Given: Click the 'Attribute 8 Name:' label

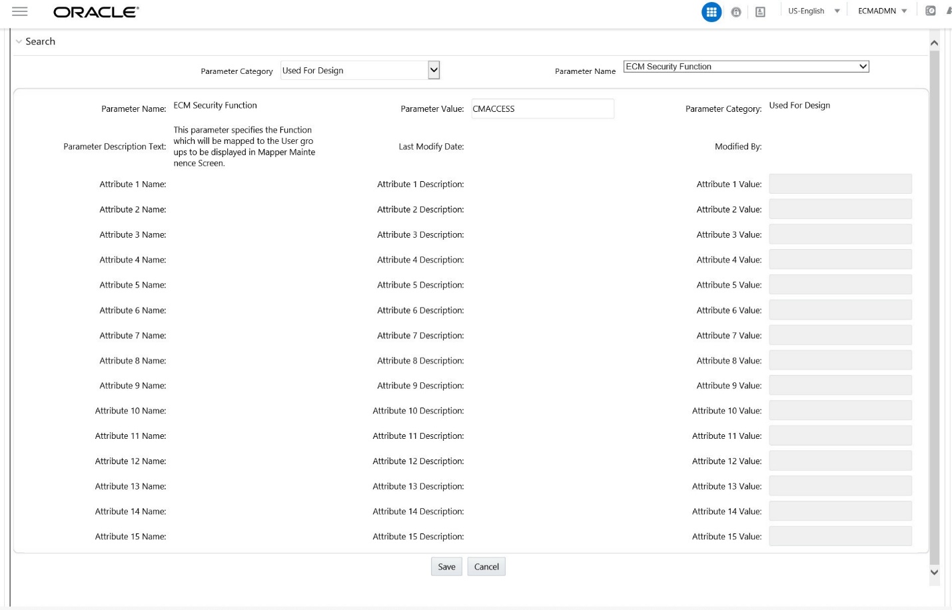Looking at the screenshot, I should pos(133,360).
